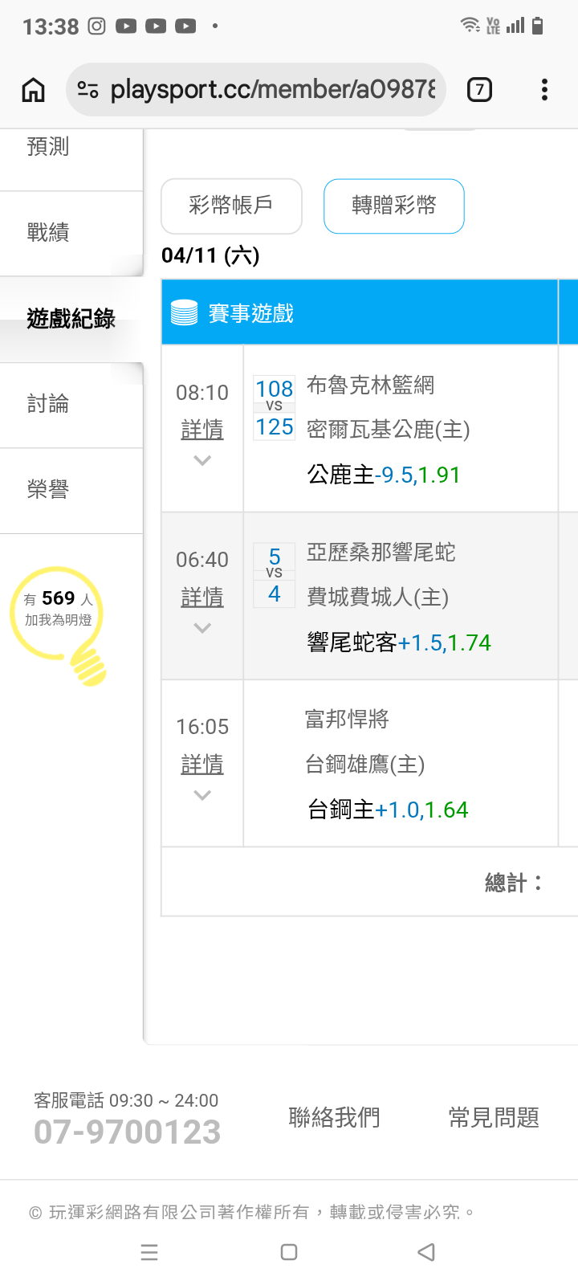Tap the playsport.cc address bar URL
Screen dimensions: 578x1285
[273, 90]
